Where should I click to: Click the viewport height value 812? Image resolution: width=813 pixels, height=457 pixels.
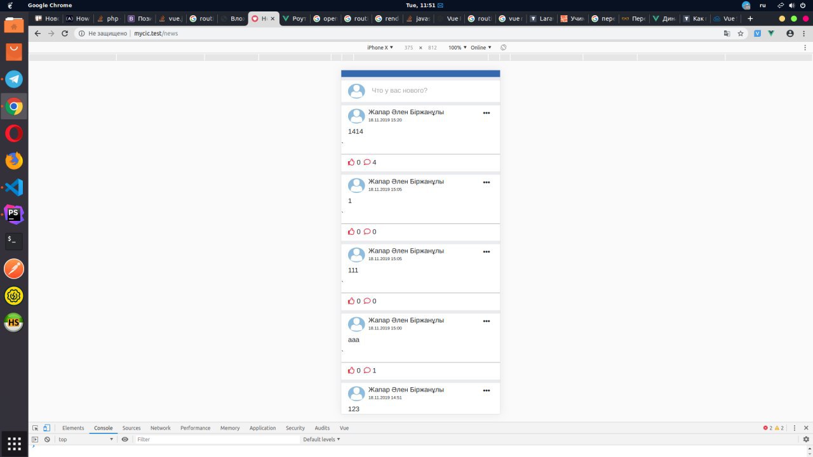(433, 48)
